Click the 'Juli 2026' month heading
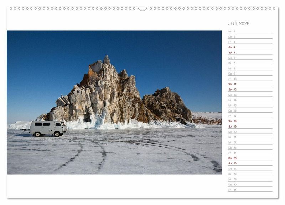Screen dimensions: 285x205 pos(238,23)
